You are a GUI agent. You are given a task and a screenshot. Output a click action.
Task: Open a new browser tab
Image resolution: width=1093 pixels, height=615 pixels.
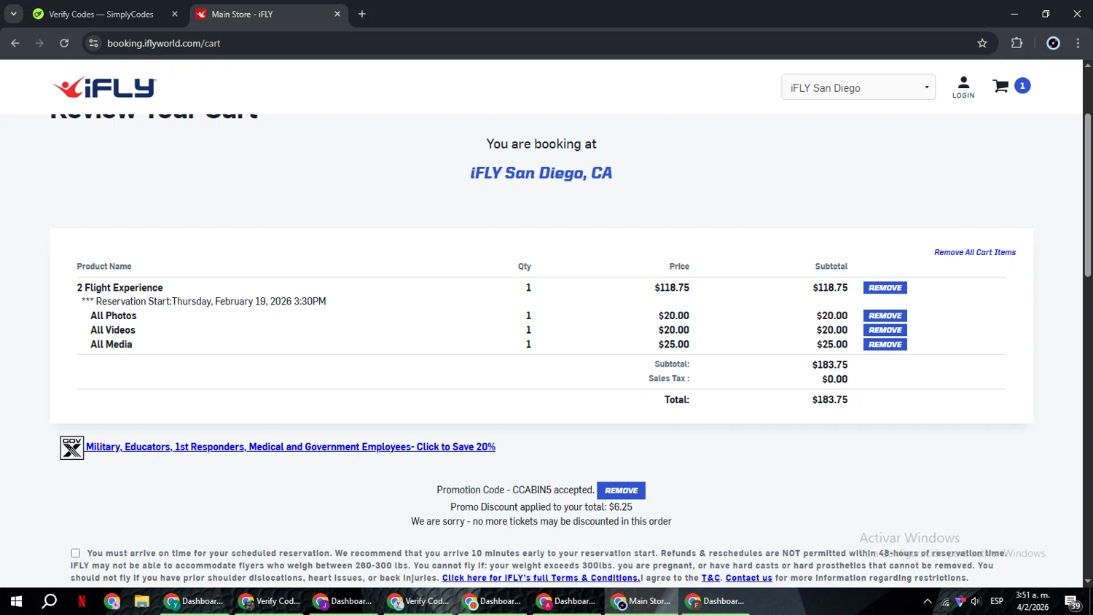(362, 14)
